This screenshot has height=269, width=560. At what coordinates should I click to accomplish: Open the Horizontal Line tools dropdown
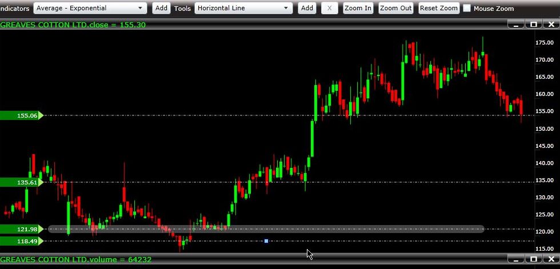click(x=243, y=8)
